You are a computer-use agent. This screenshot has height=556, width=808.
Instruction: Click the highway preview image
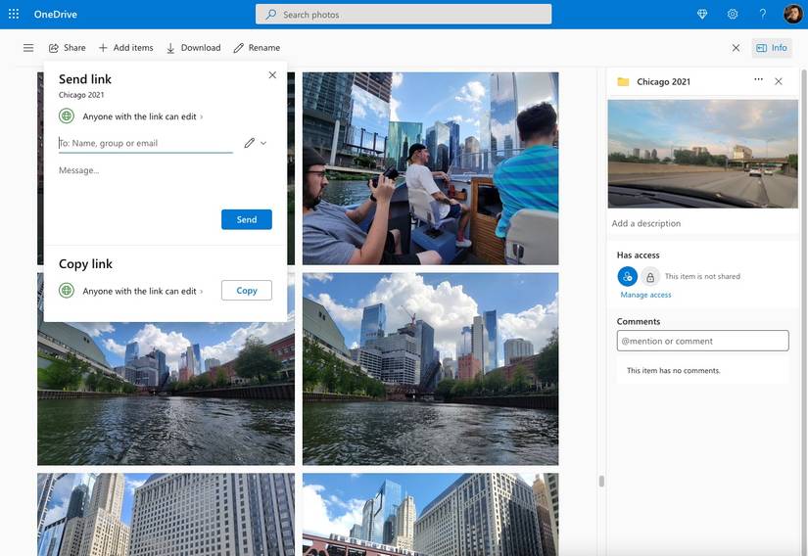coord(703,154)
